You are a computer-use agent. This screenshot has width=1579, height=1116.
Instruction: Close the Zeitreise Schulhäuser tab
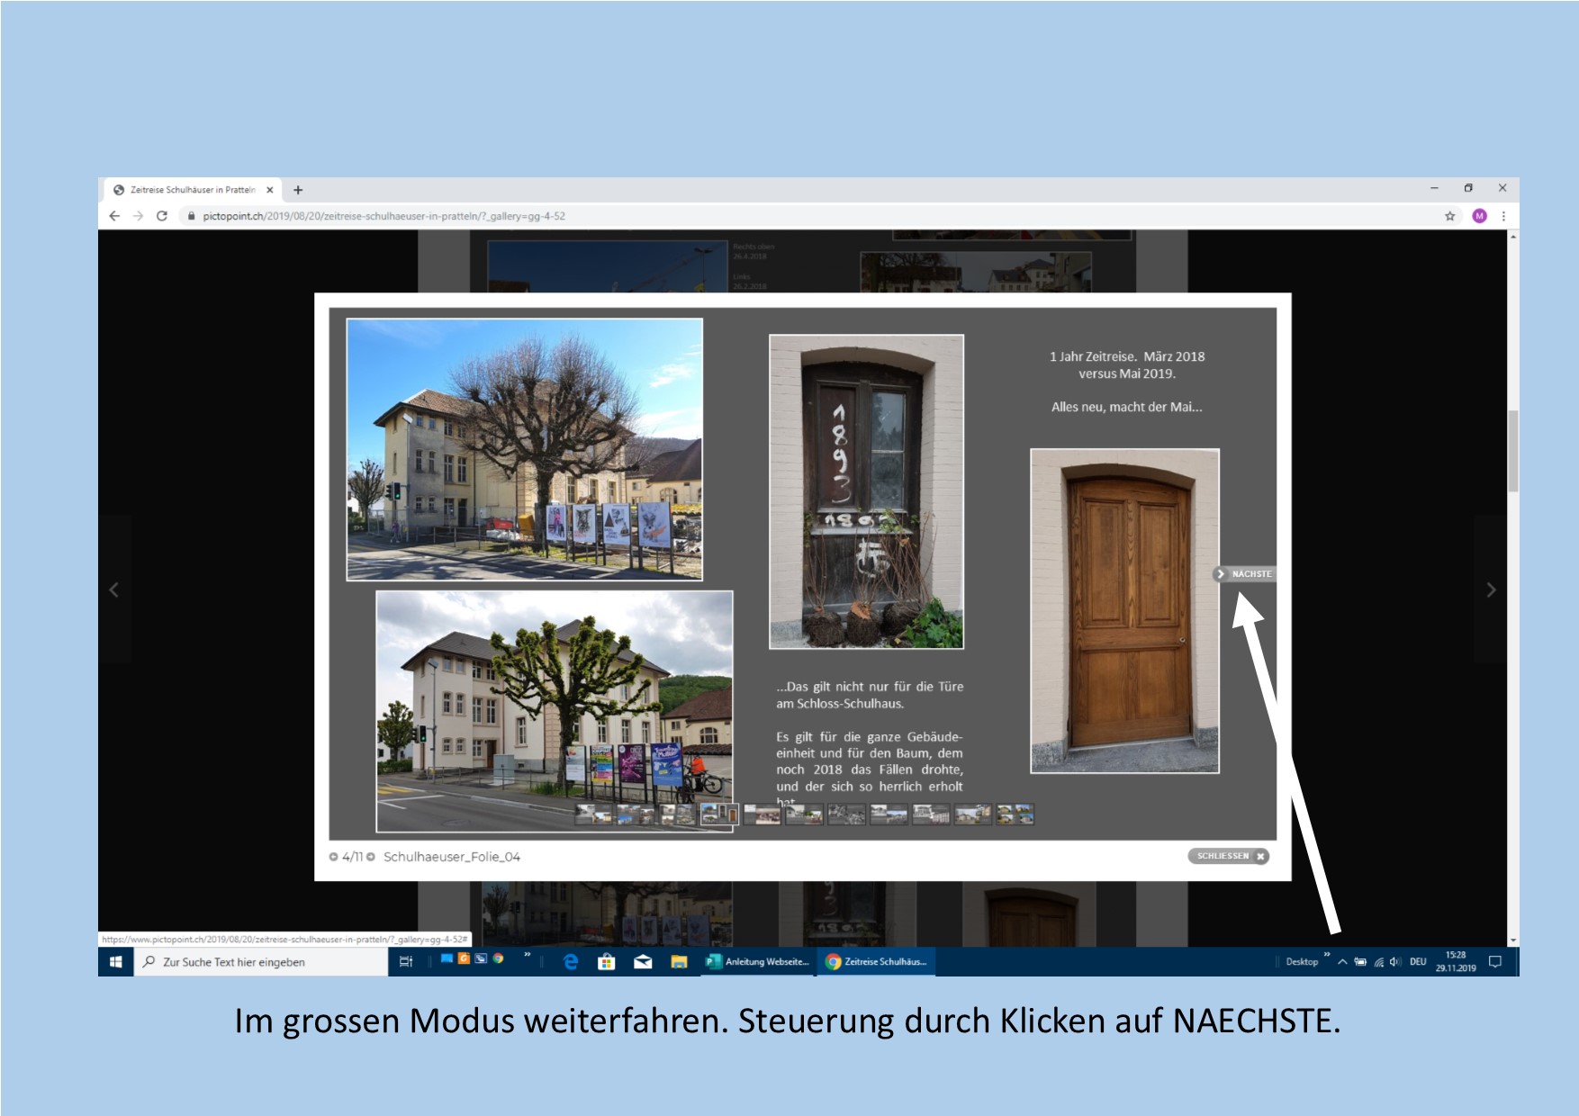tap(270, 190)
